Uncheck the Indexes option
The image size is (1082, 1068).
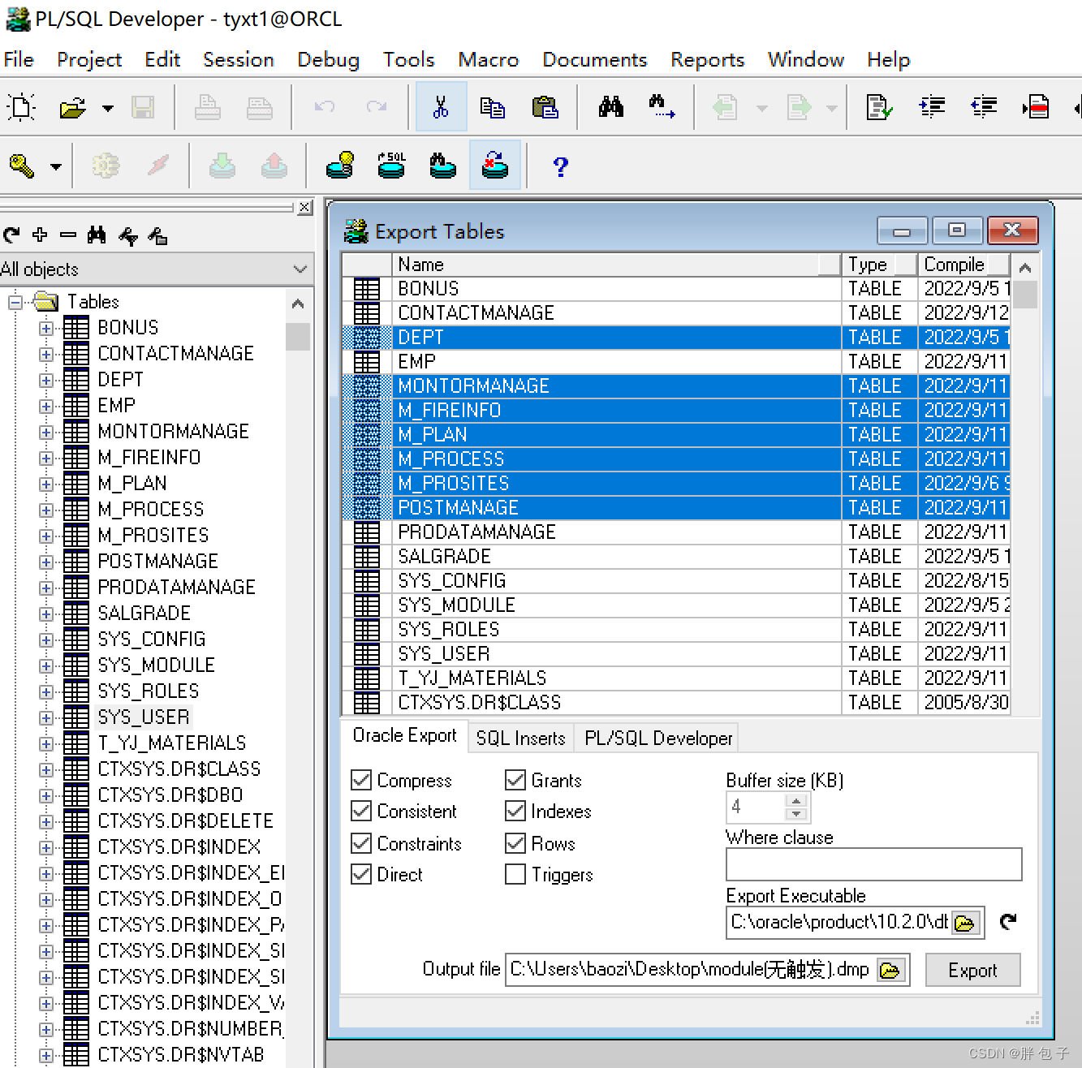click(515, 811)
